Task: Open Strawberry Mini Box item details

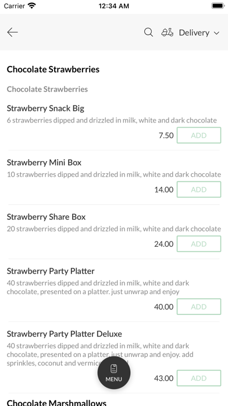Action: pos(44,163)
